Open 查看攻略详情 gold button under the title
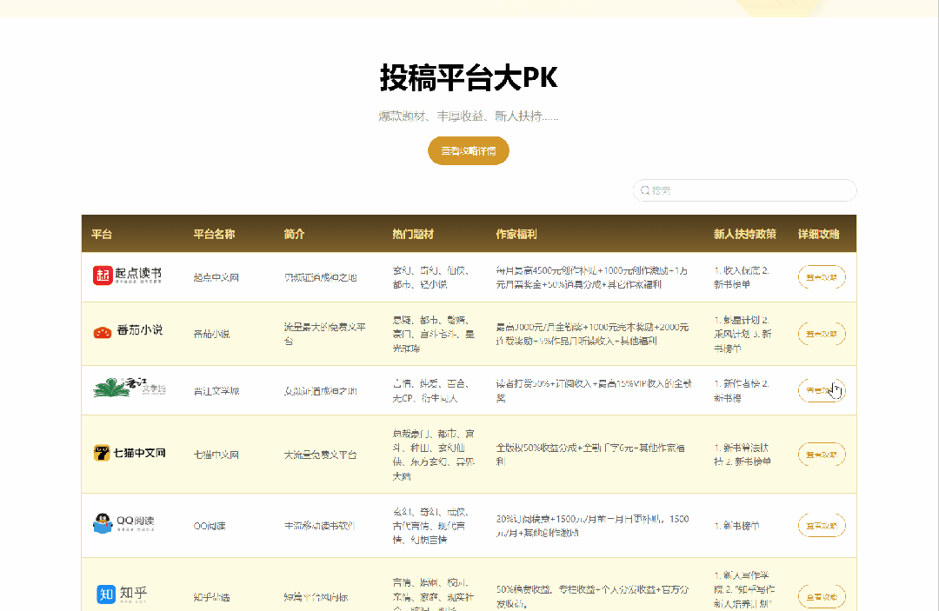Image resolution: width=939 pixels, height=611 pixels. click(x=469, y=151)
